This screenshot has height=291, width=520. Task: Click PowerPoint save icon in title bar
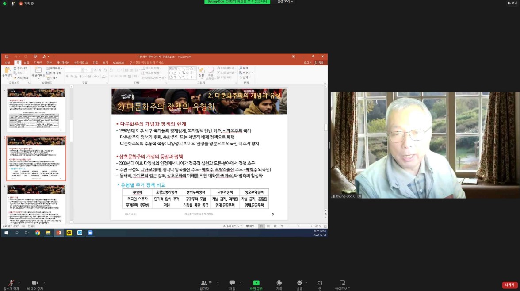coord(7,57)
